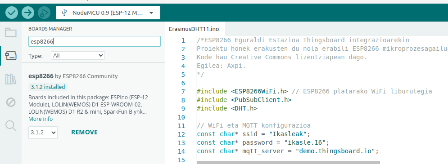Click the REMOVE button for esp8266

pos(84,133)
